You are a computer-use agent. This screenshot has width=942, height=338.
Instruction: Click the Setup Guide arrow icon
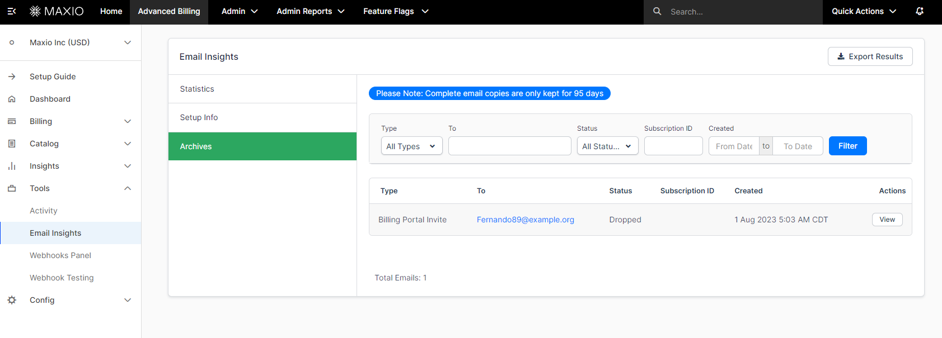12,77
